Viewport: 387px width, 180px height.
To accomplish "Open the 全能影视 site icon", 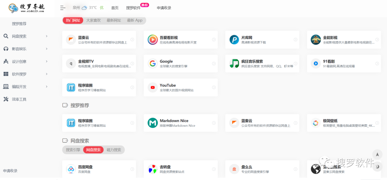I will click(316, 40).
